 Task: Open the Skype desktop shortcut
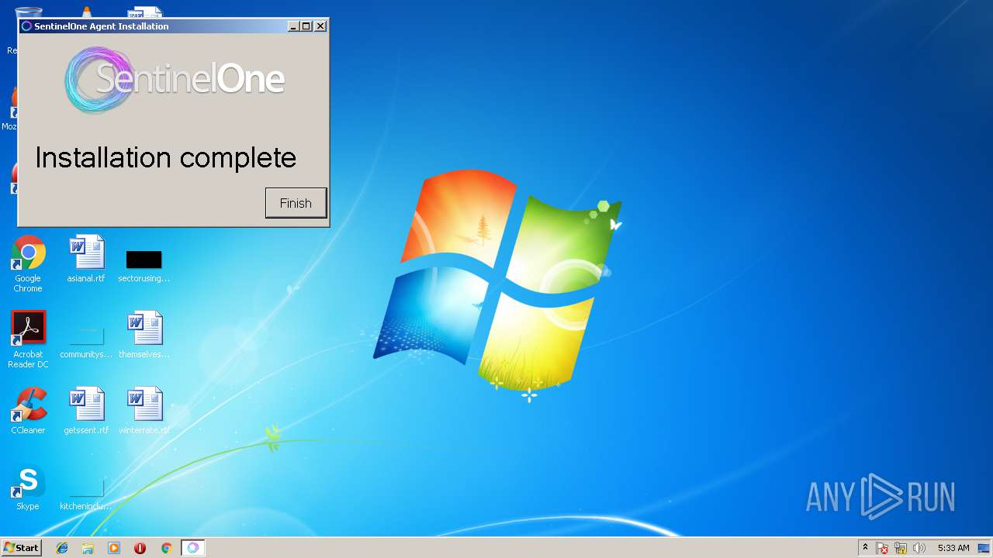pyautogui.click(x=28, y=487)
